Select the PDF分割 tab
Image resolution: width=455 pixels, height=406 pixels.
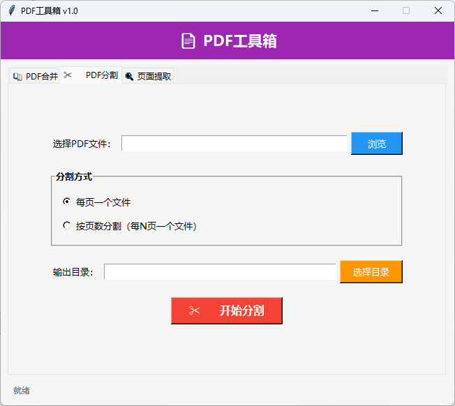pyautogui.click(x=91, y=75)
